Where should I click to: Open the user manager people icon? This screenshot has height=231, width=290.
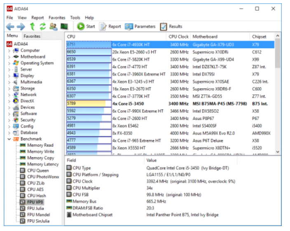click(x=53, y=27)
